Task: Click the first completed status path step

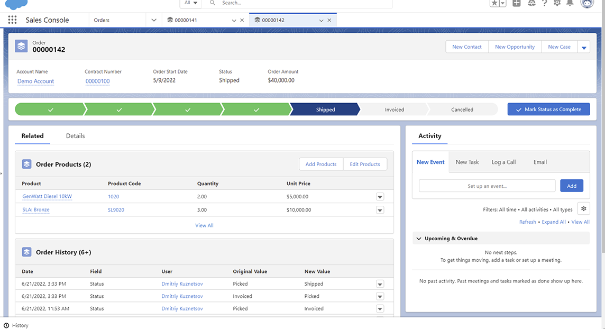Action: click(x=50, y=109)
